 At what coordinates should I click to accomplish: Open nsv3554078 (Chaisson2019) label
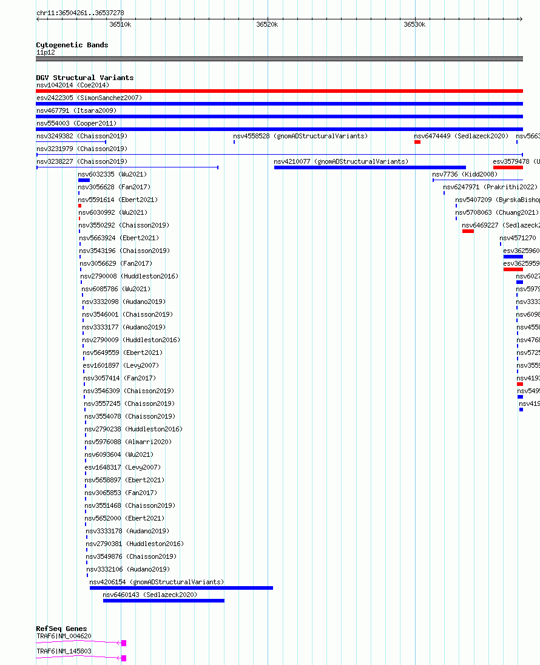[130, 416]
